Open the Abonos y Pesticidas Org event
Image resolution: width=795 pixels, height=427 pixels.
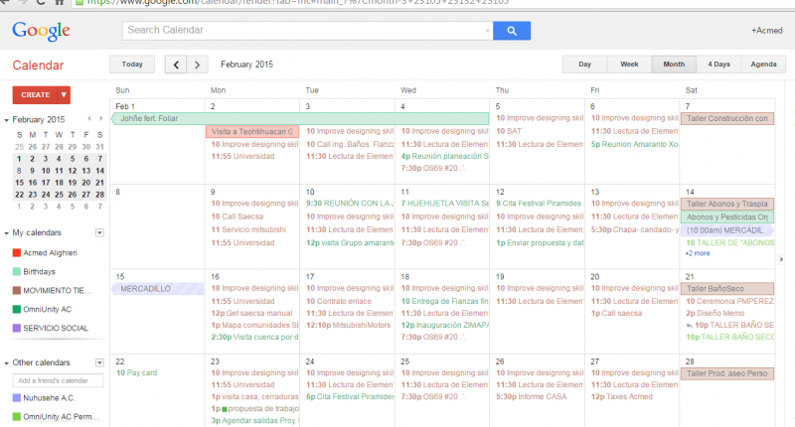727,217
